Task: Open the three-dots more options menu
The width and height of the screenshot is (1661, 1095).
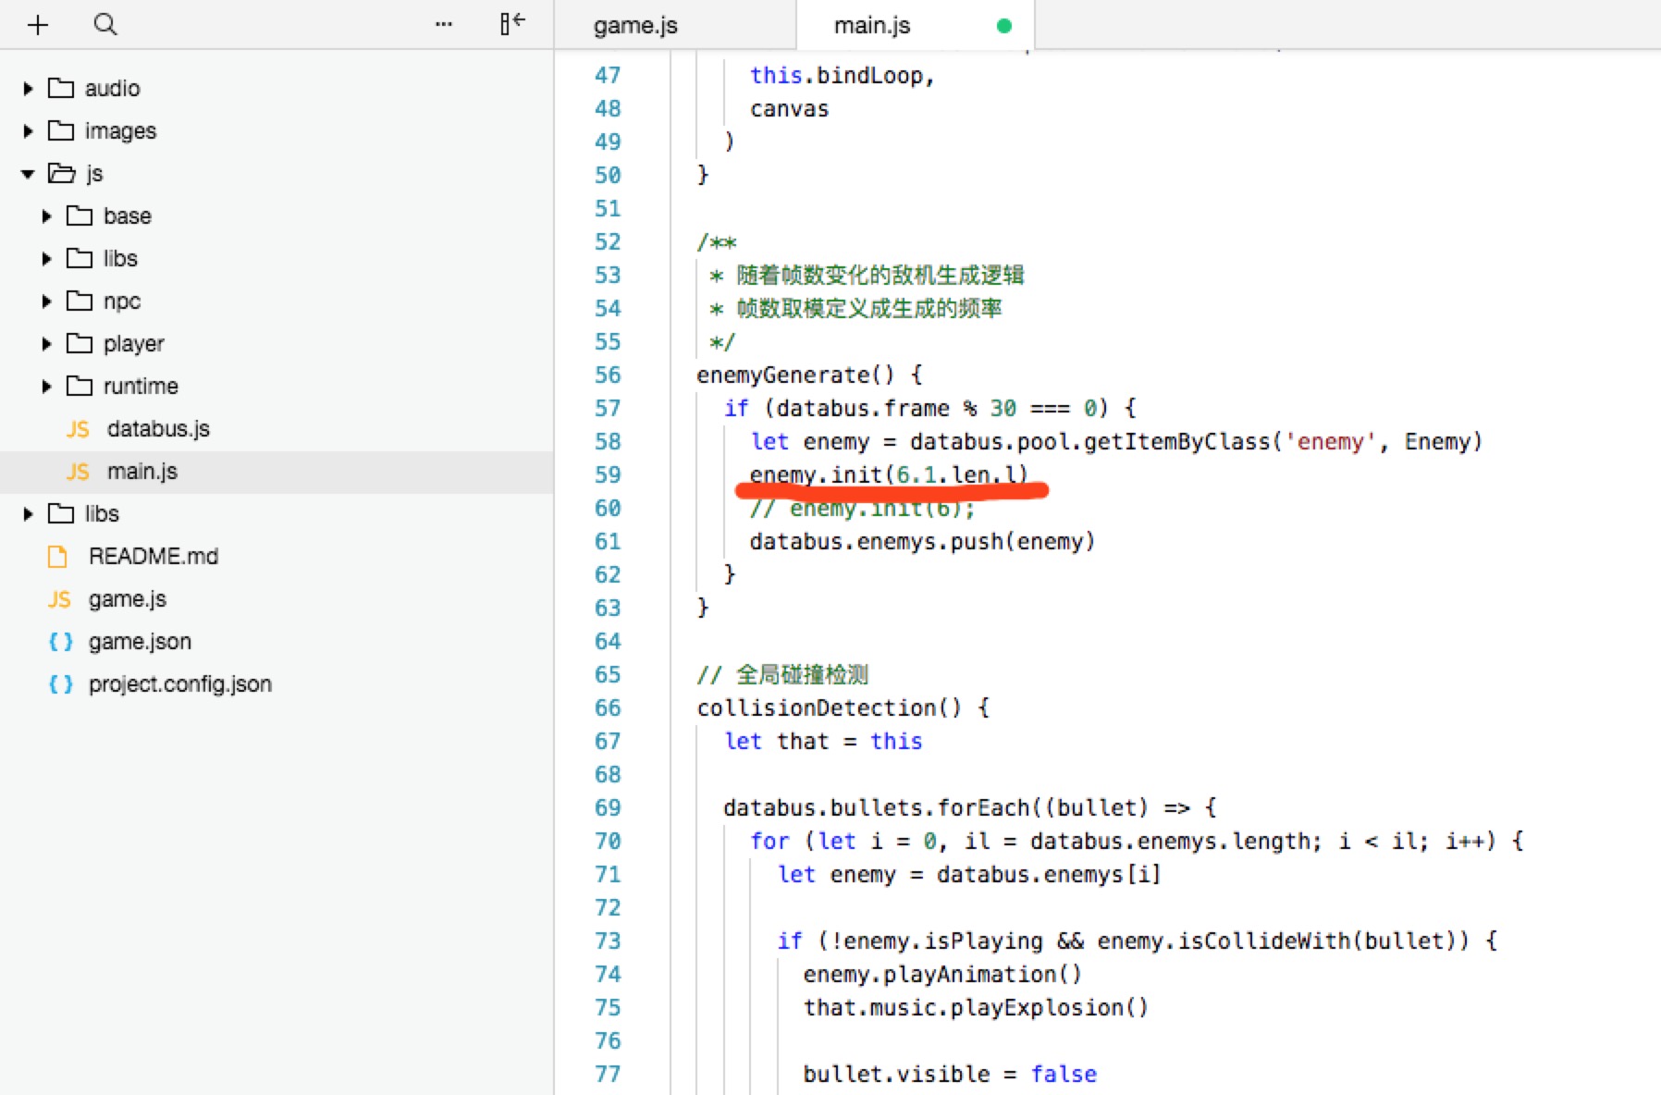Action: (x=444, y=25)
